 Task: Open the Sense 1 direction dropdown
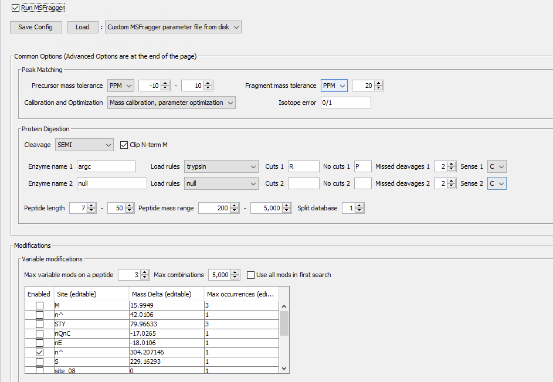click(496, 166)
